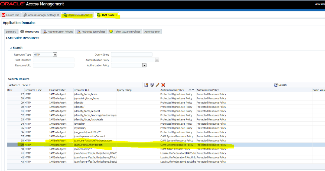Select the /oamconsole/** resource
Image resolution: width=325 pixels, height=171 pixels.
pos(83,149)
